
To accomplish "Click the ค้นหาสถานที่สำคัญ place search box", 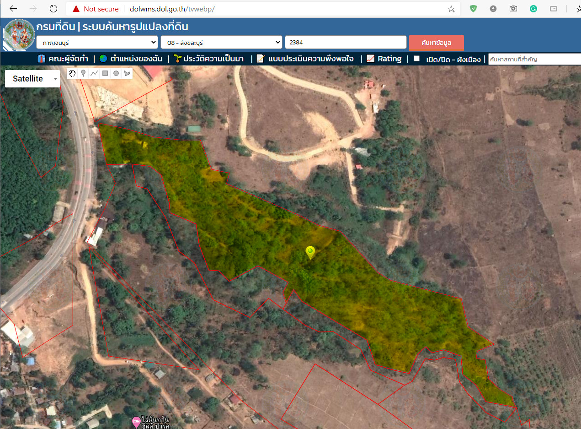I will [x=534, y=59].
